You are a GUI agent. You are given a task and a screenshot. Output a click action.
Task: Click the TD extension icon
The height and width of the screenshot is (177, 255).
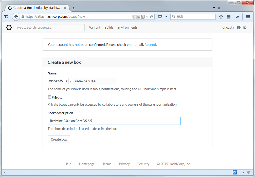(x=6, y=16)
